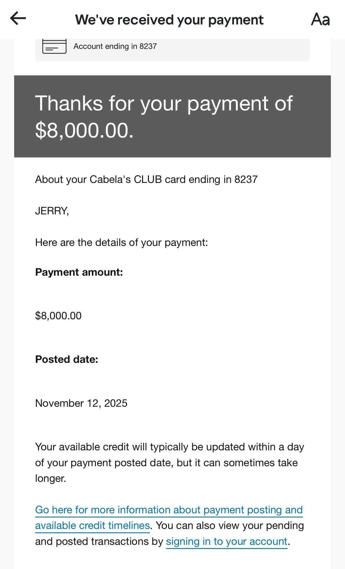Image resolution: width=345 pixels, height=569 pixels.
Task: Tap the bold 'Posted date:' label
Action: pyautogui.click(x=67, y=359)
